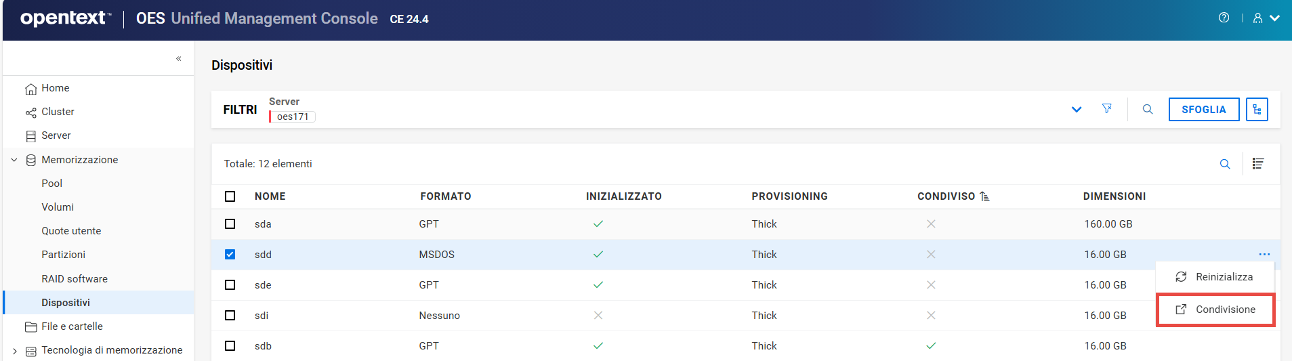Expand the filter panel chevron
The image size is (1292, 361).
pos(1077,110)
